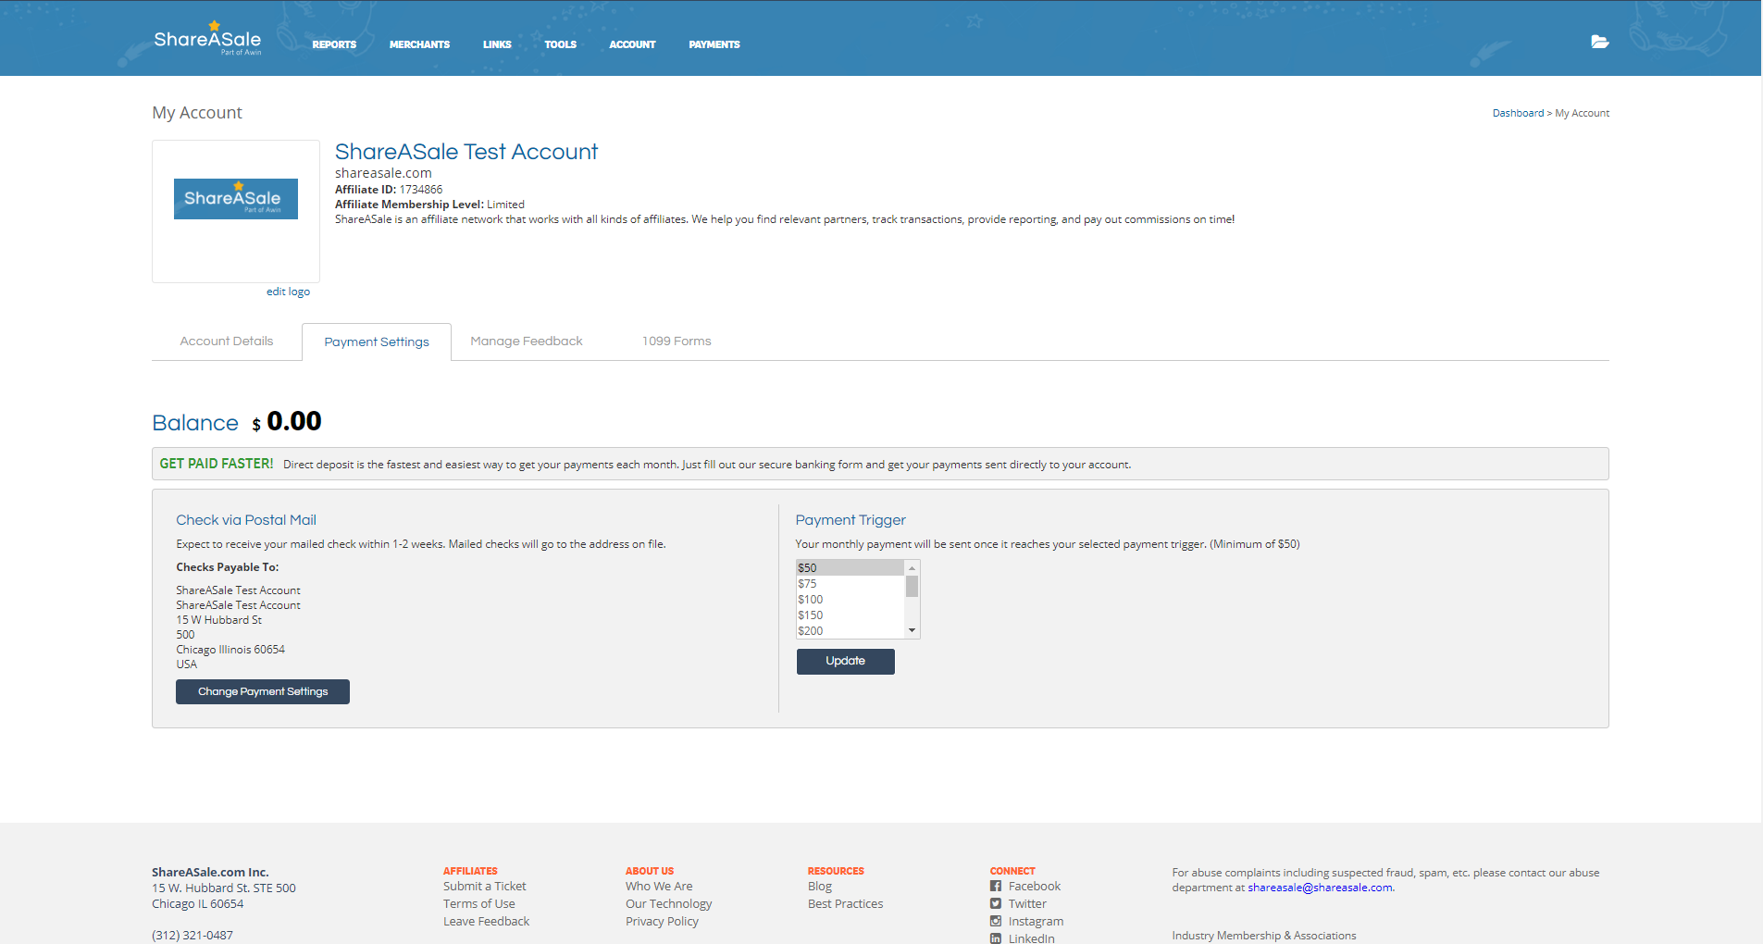Select $75 in payment trigger list
The width and height of the screenshot is (1763, 944).
tap(808, 584)
